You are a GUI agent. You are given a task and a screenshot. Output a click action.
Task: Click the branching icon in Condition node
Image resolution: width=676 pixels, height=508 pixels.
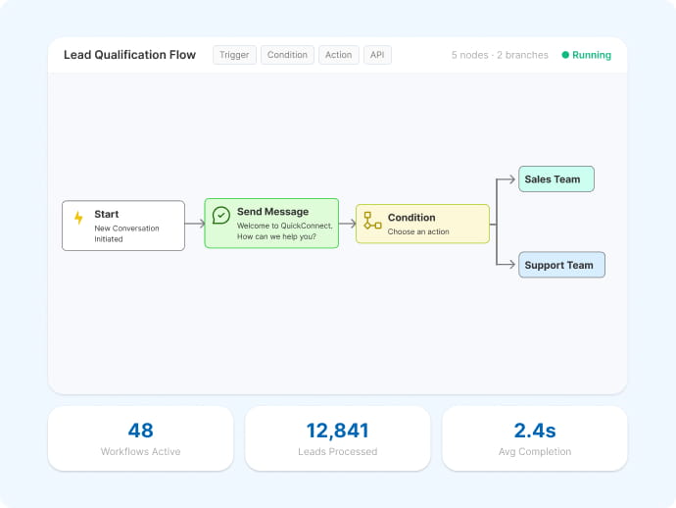tap(372, 220)
